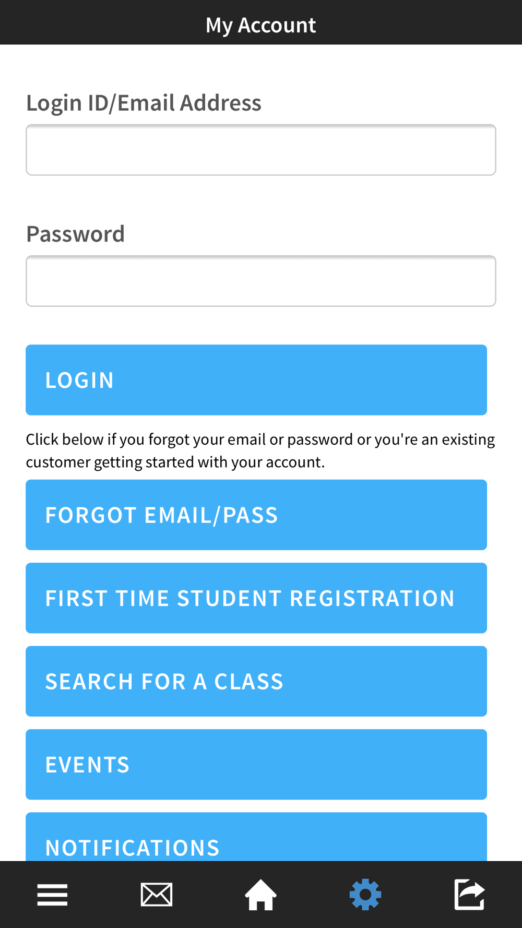Go to the home icon
The width and height of the screenshot is (522, 928).
click(260, 895)
